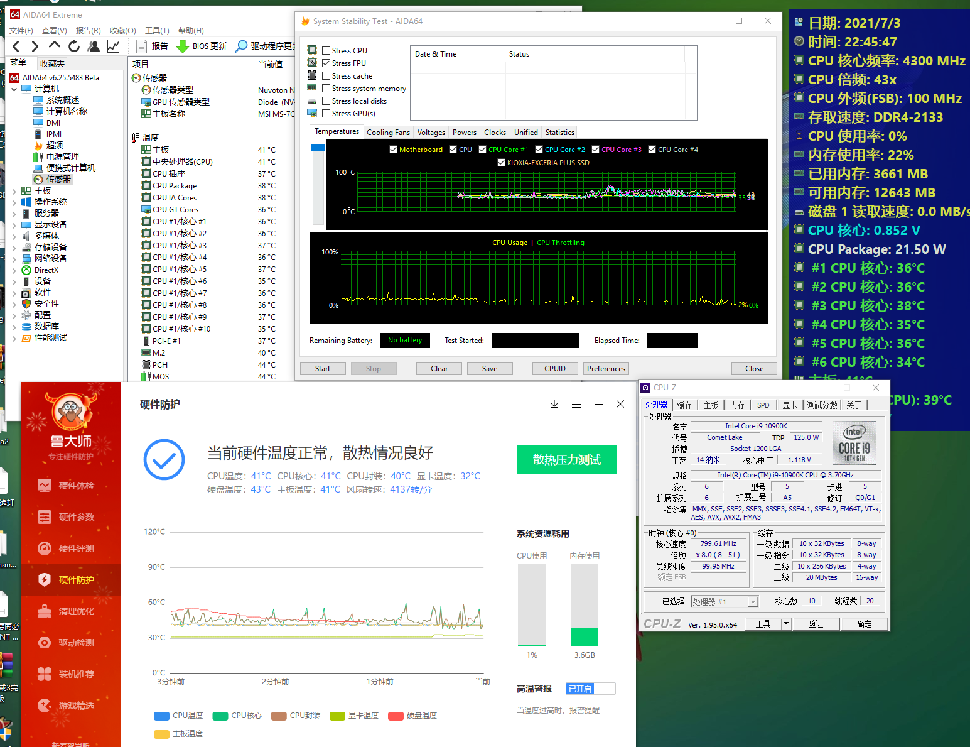Enable Stress CPU checkbox
The width and height of the screenshot is (970, 747).
[326, 51]
